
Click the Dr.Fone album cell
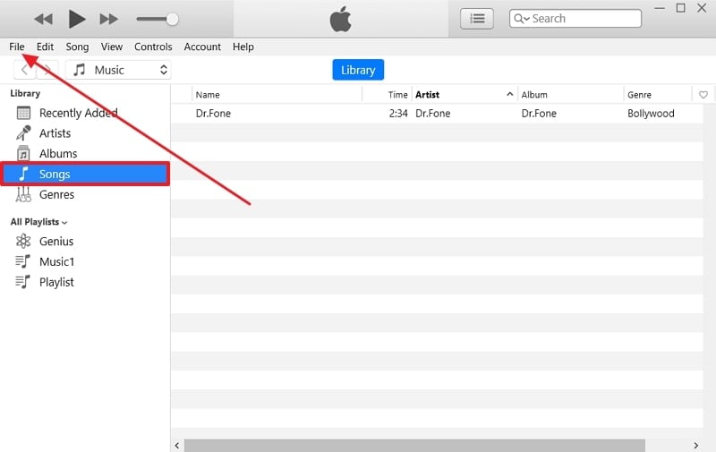[x=539, y=114]
